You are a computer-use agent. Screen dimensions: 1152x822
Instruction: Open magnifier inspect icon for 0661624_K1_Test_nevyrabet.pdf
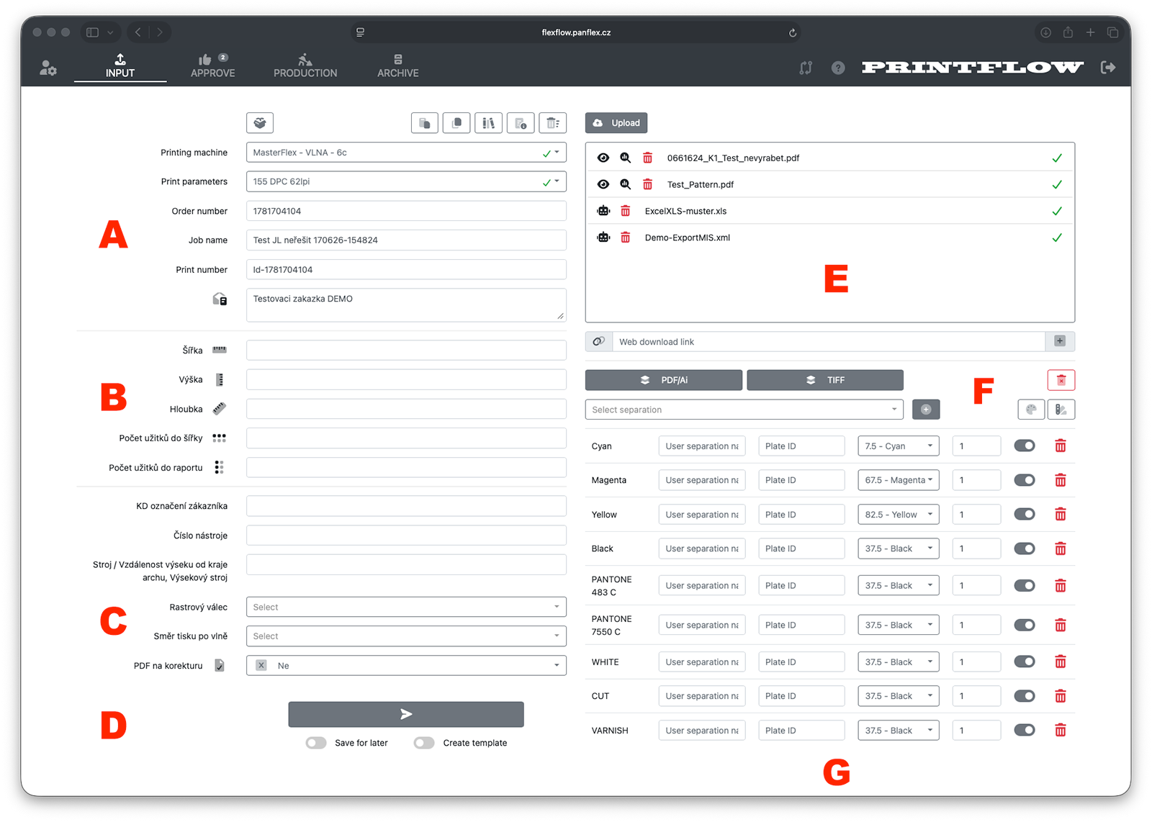[626, 158]
